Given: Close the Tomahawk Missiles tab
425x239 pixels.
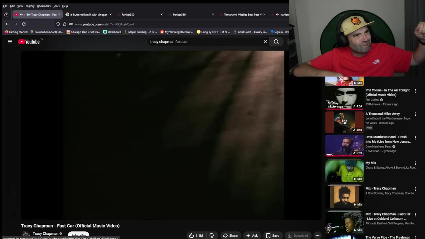Looking at the screenshot, I should [264, 15].
